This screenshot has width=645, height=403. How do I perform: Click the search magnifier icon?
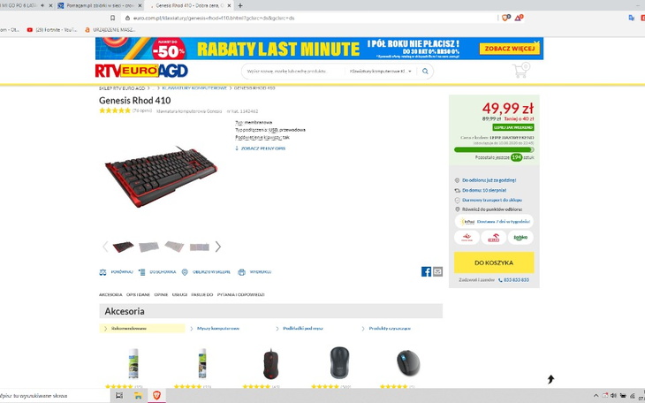425,72
